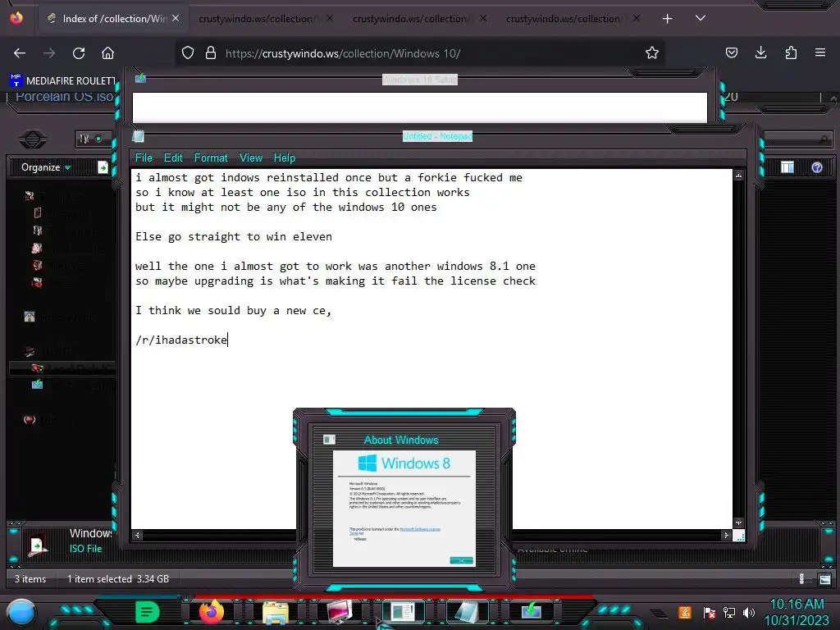Image resolution: width=840 pixels, height=630 pixels.
Task: Open the Firefox extensions menu
Action: 791,52
